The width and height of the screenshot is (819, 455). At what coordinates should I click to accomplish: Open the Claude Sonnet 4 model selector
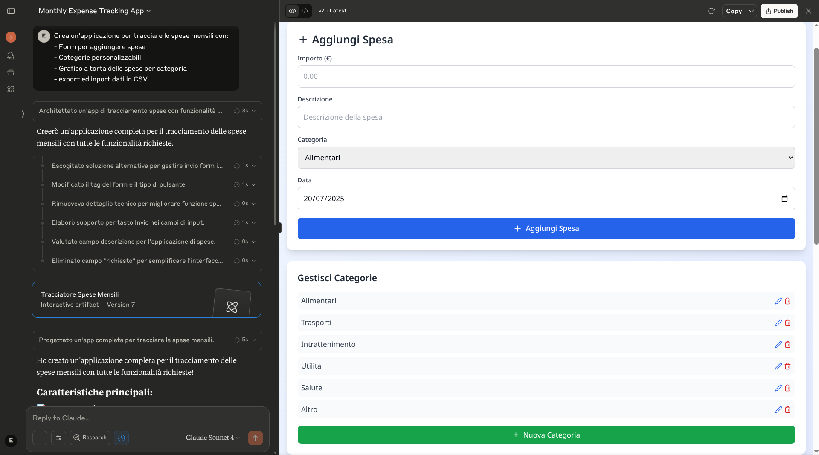[212, 438]
